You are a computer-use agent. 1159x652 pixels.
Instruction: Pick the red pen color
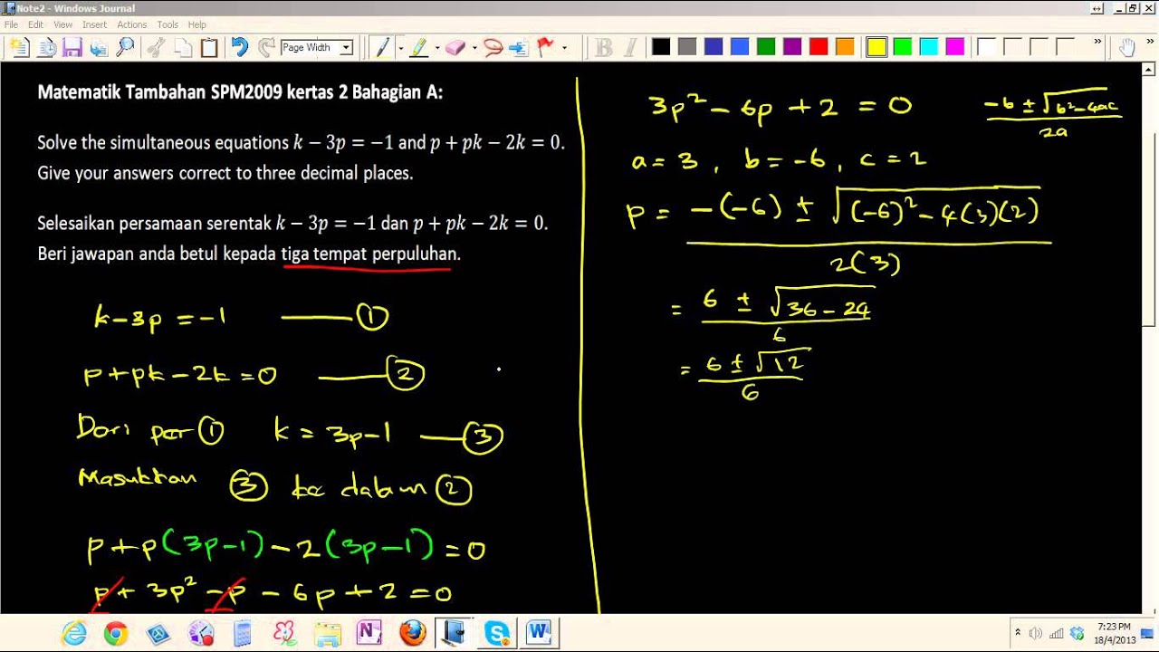[x=819, y=47]
